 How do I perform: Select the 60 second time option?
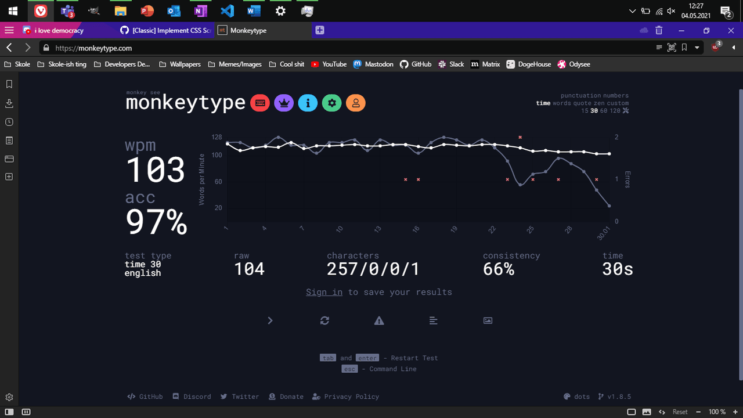604,111
